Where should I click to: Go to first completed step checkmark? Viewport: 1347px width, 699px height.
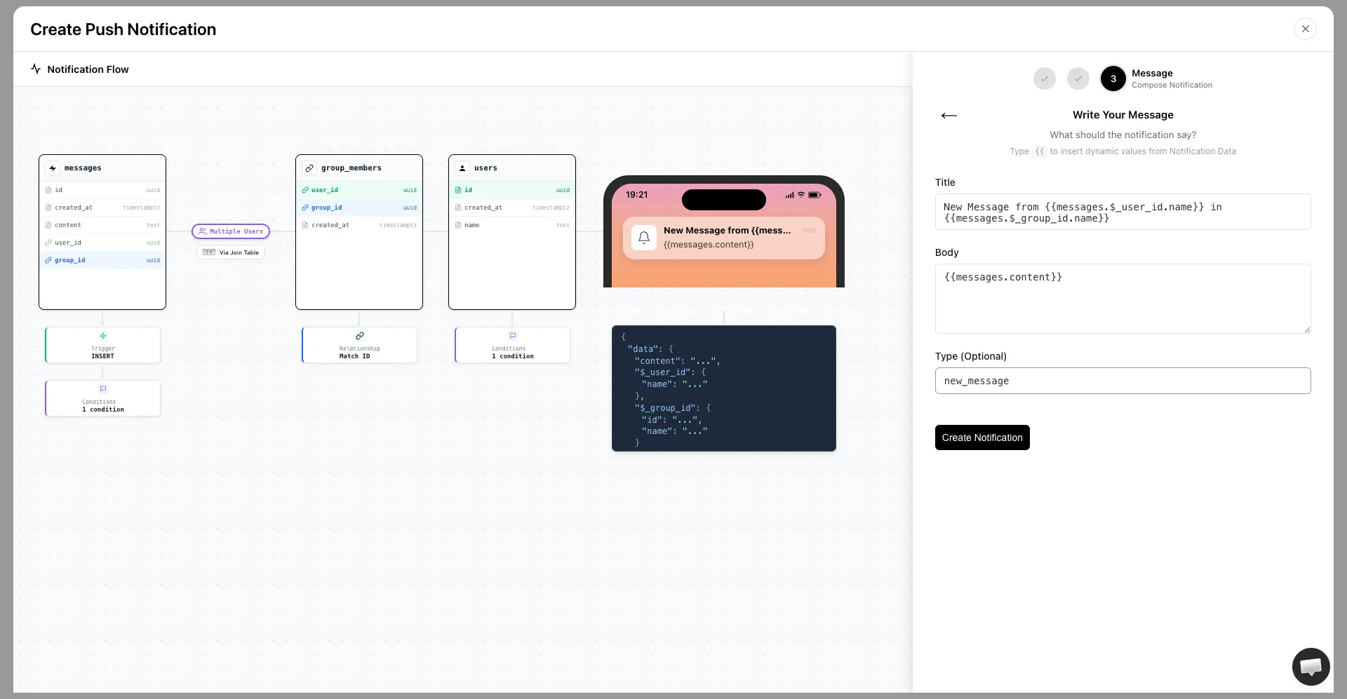[x=1044, y=79]
